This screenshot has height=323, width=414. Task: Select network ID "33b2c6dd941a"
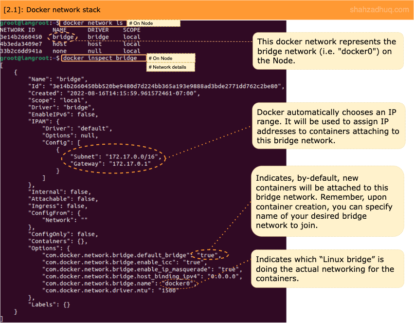21,51
